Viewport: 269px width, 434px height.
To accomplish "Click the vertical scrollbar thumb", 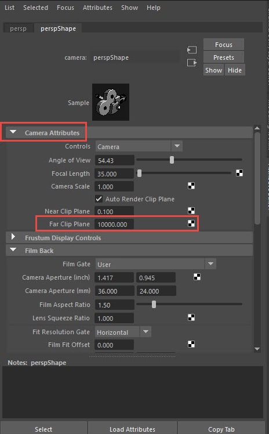I will point(257,178).
